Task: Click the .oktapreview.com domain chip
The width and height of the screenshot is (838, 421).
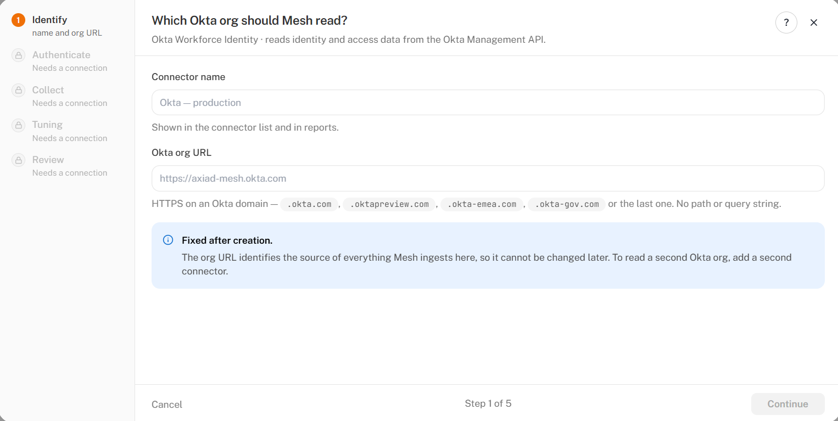Action: coord(389,204)
